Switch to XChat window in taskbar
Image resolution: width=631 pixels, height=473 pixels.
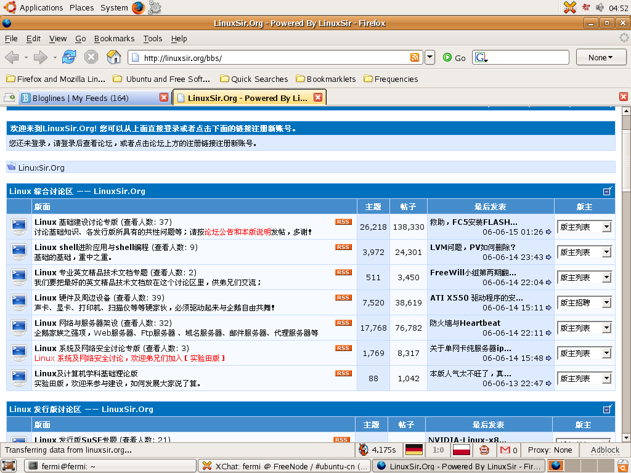(x=284, y=466)
